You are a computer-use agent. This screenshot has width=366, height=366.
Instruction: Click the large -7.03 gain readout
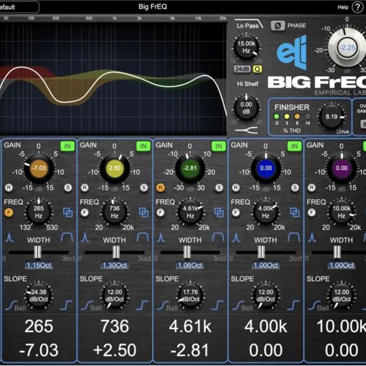pyautogui.click(x=39, y=350)
